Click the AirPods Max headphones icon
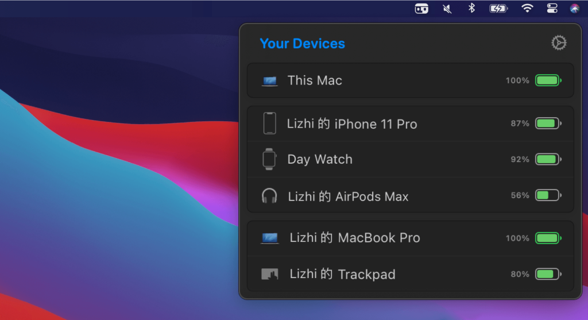Image resolution: width=588 pixels, height=320 pixels. (269, 196)
